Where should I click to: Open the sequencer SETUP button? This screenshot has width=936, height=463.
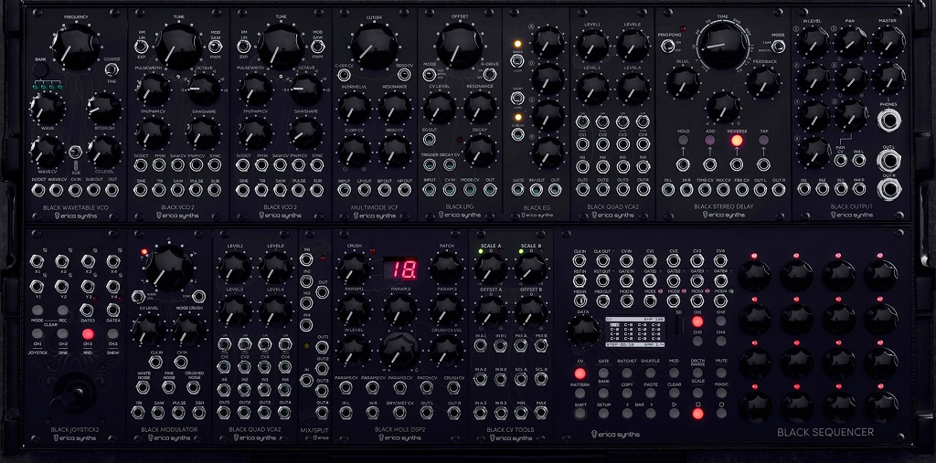(x=603, y=414)
